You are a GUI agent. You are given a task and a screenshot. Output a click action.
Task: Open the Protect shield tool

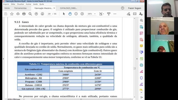(141, 78)
